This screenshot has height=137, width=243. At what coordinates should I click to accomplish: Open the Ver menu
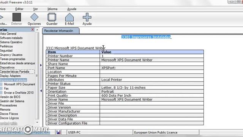(35, 9)
